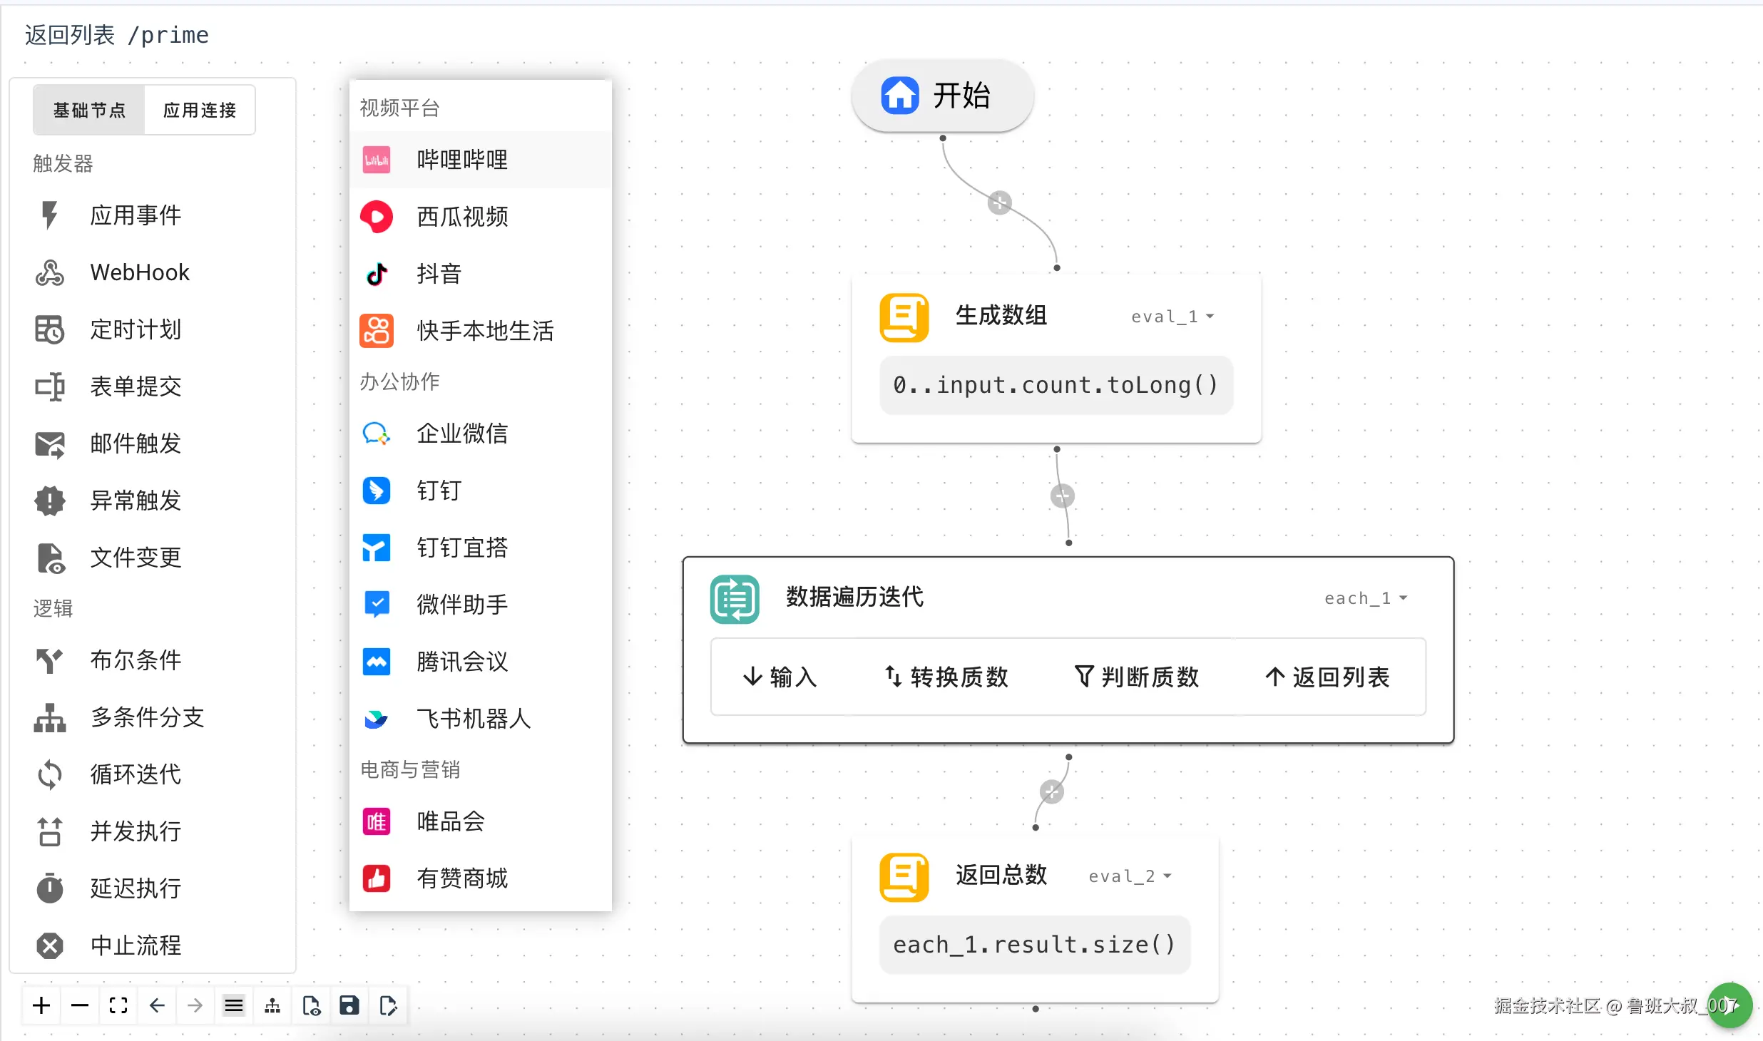This screenshot has height=1041, width=1763.
Task: Click plus connector below 生成数组 node
Action: (1063, 496)
